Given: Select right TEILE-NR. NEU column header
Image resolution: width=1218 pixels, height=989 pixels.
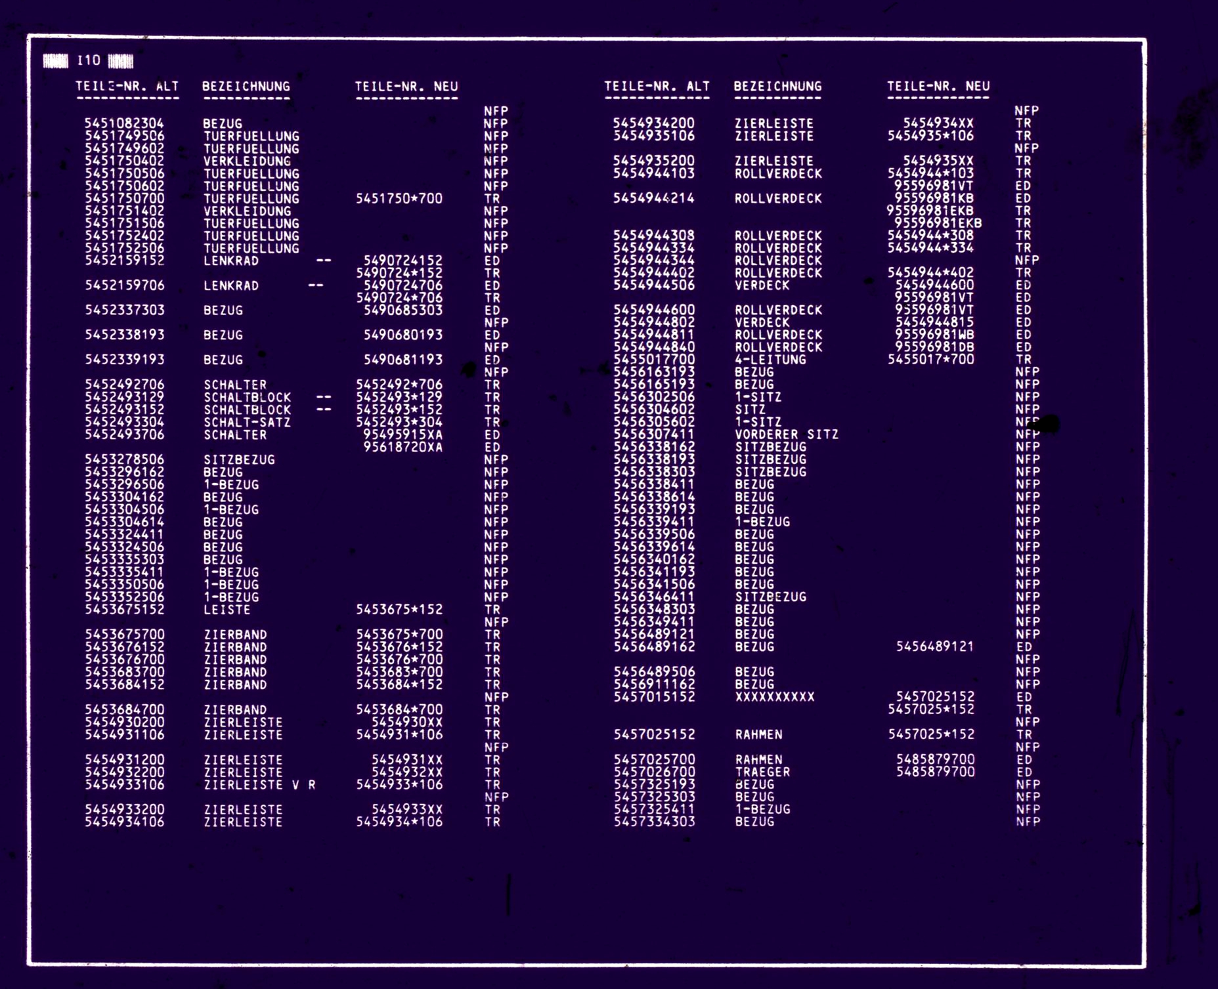Looking at the screenshot, I should (938, 87).
